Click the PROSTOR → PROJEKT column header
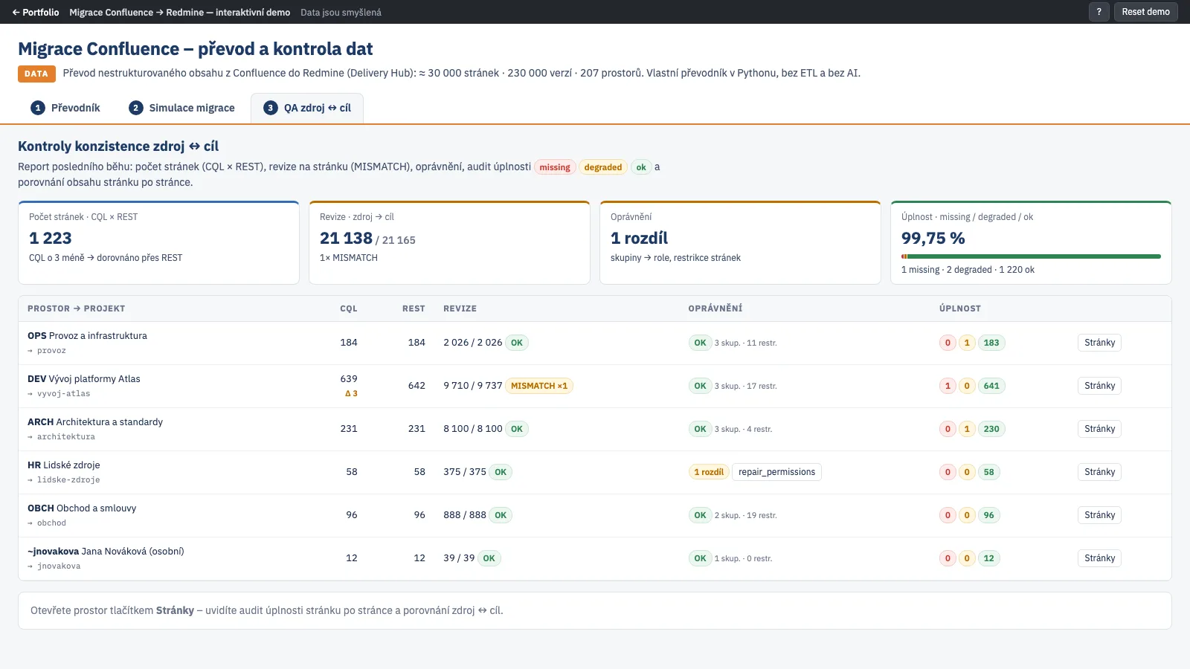1190x669 pixels. coord(77,308)
